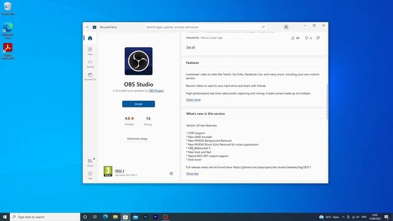Click the search magnifier icon in Store
Screen dimensions: 393x221
(263, 27)
